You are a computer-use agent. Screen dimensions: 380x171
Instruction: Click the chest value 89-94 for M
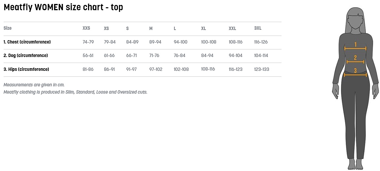coord(155,42)
